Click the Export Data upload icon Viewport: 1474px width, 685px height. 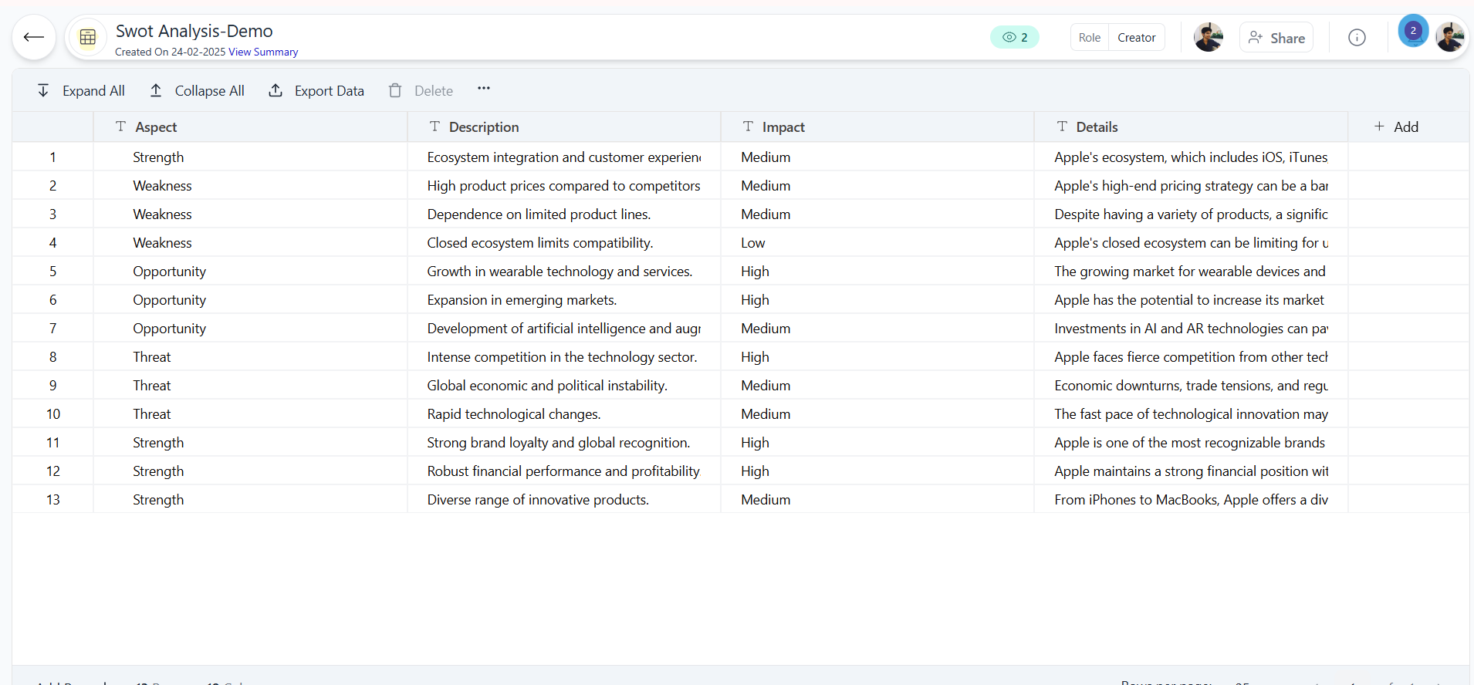tap(276, 90)
